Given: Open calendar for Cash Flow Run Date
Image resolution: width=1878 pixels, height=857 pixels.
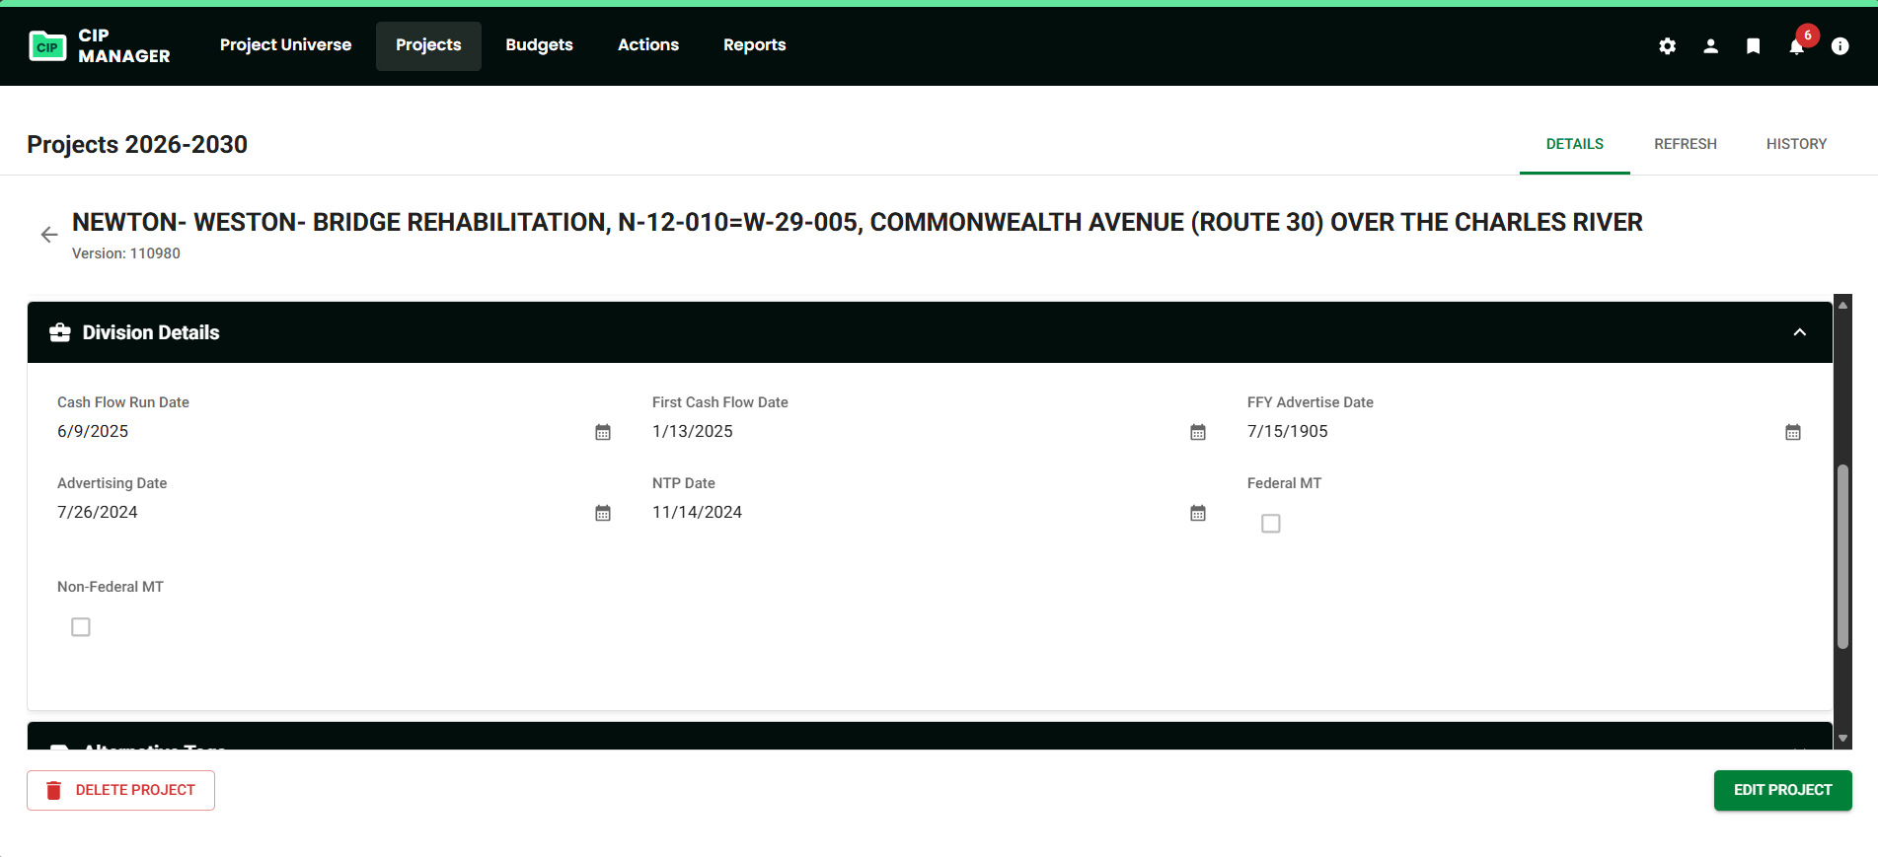Looking at the screenshot, I should [603, 432].
